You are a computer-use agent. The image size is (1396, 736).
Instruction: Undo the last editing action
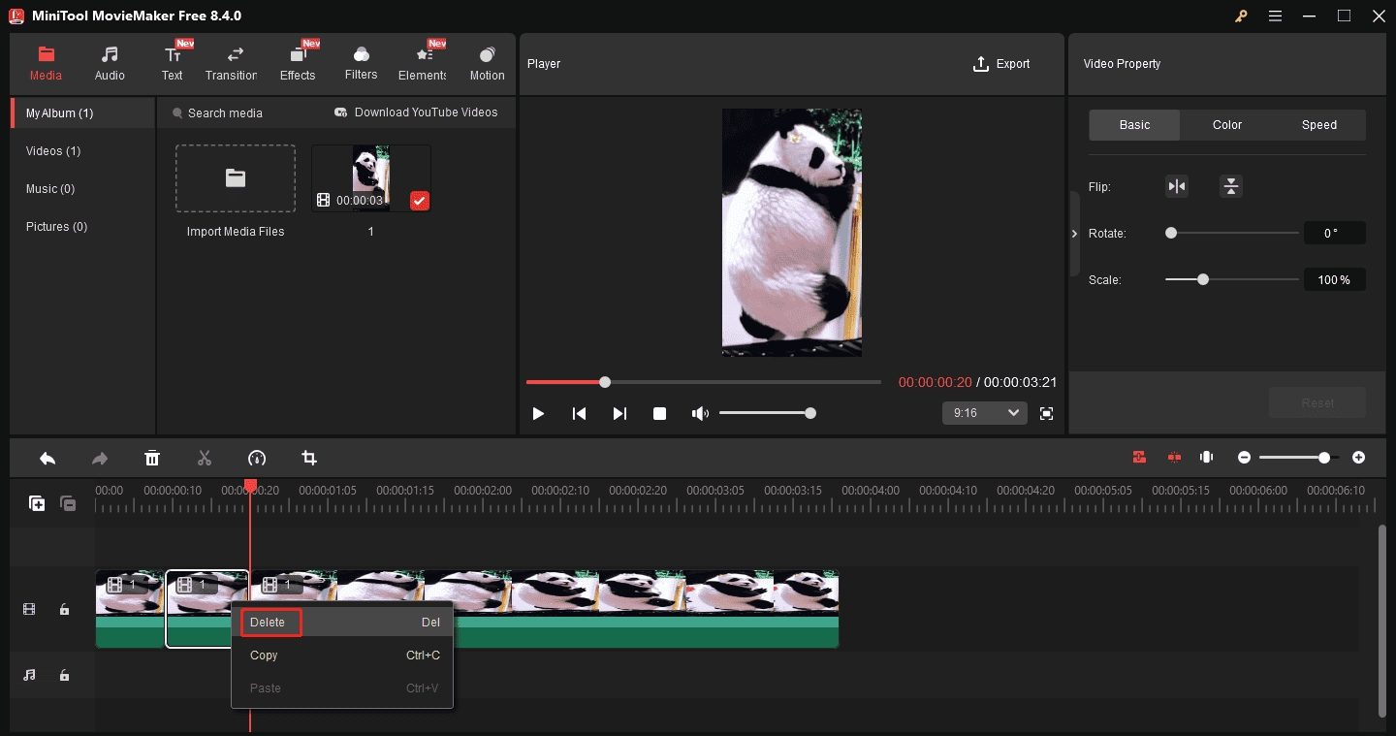(48, 458)
